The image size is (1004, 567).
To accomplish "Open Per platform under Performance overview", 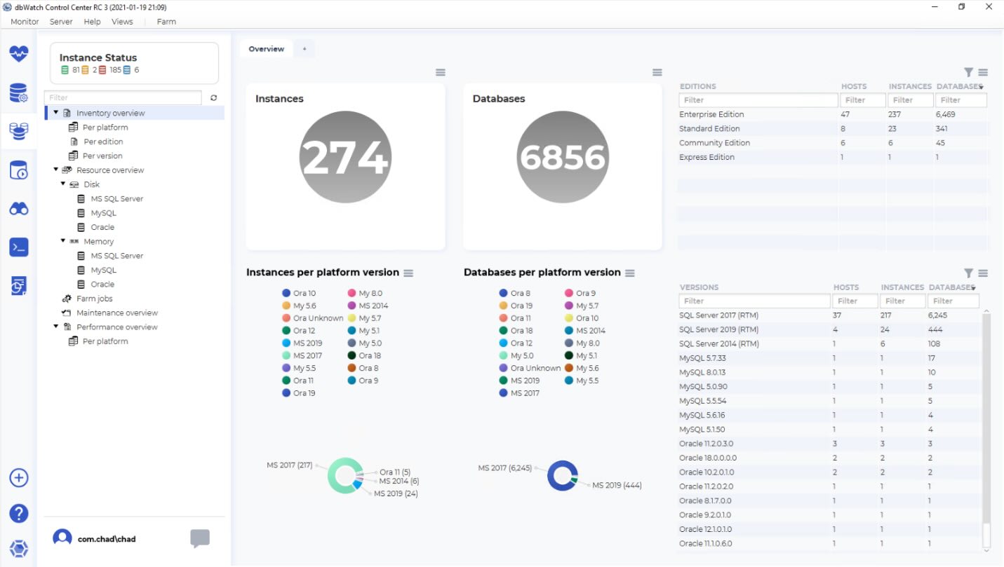I will point(105,341).
